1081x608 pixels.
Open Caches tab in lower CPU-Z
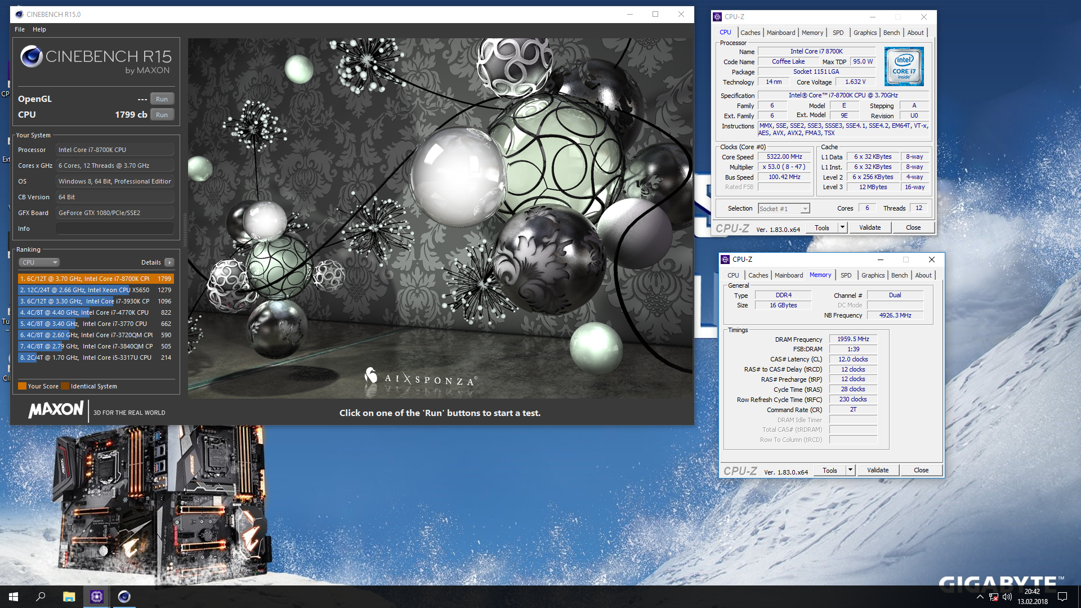758,275
